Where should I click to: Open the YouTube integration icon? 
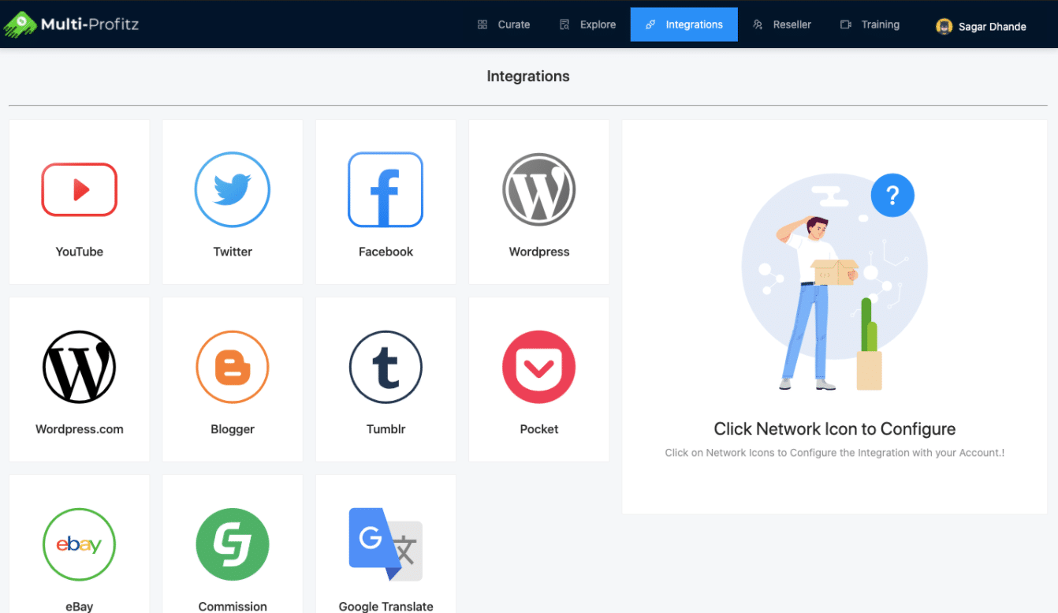(79, 189)
